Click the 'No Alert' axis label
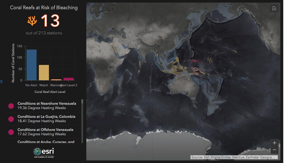 coord(31,85)
